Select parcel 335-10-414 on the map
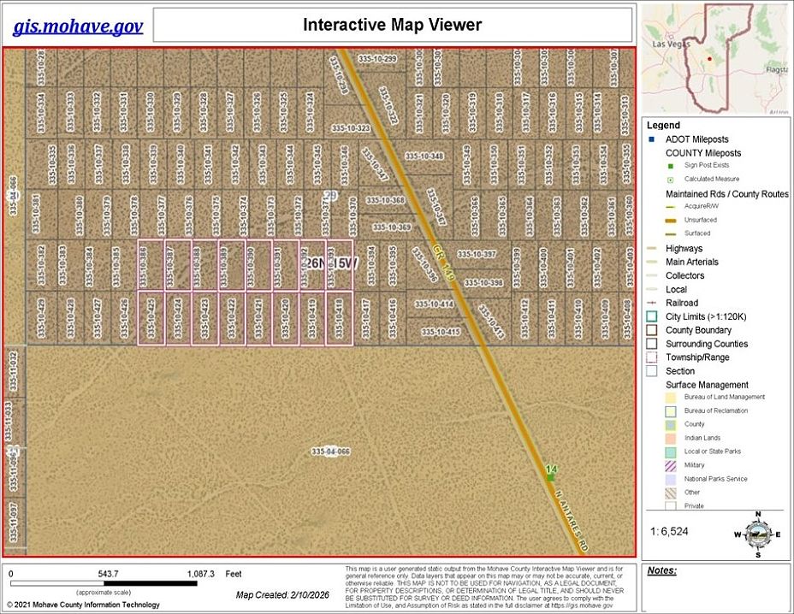 pyautogui.click(x=435, y=304)
